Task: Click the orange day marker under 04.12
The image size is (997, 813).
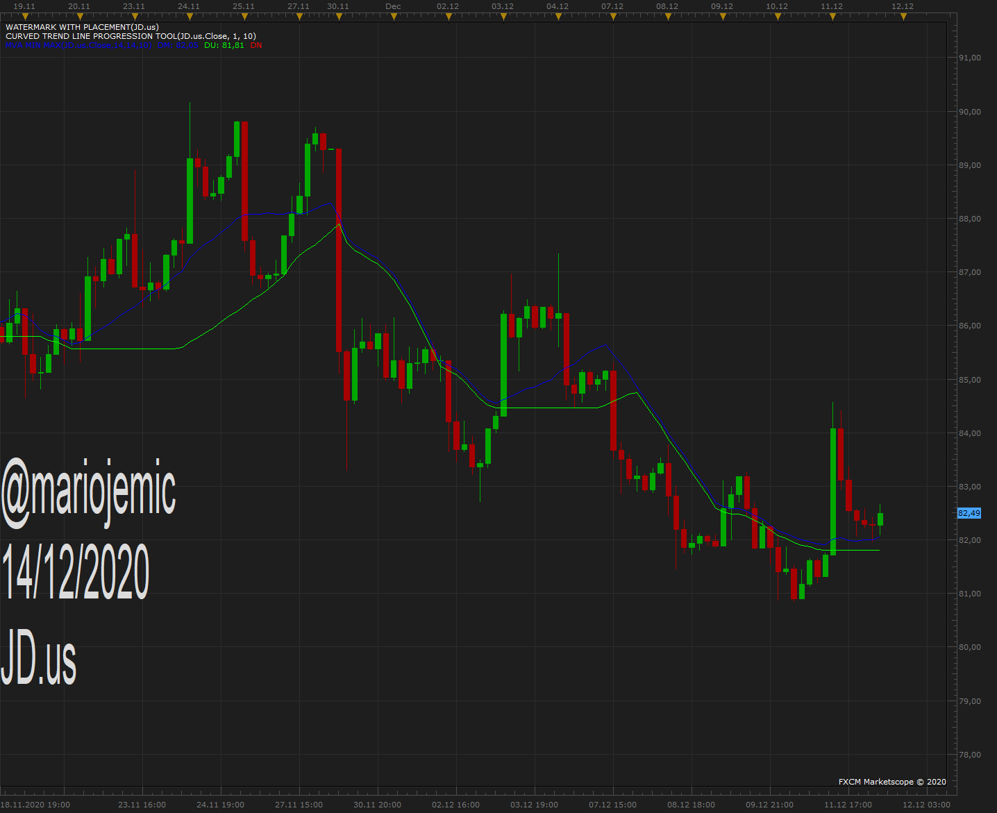Action: (x=558, y=17)
